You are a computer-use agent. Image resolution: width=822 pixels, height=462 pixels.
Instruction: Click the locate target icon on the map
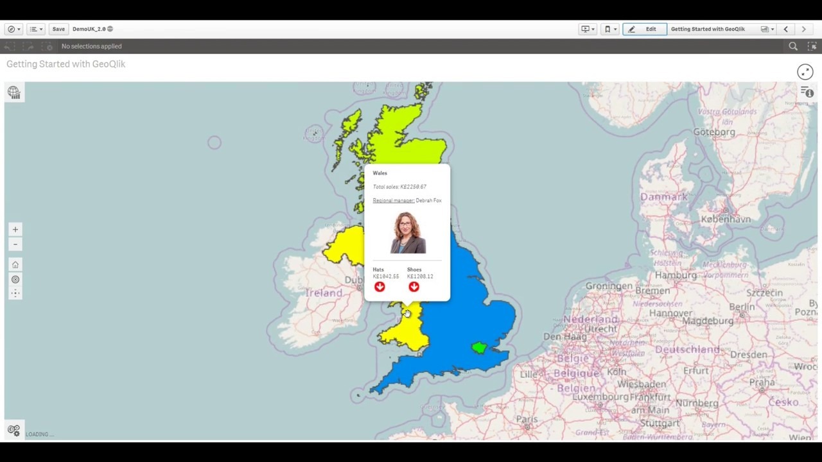[x=15, y=279]
